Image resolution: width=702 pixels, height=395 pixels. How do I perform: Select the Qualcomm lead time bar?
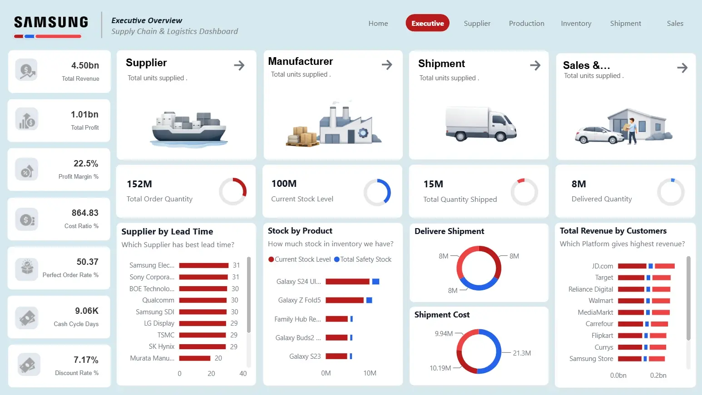tap(203, 300)
